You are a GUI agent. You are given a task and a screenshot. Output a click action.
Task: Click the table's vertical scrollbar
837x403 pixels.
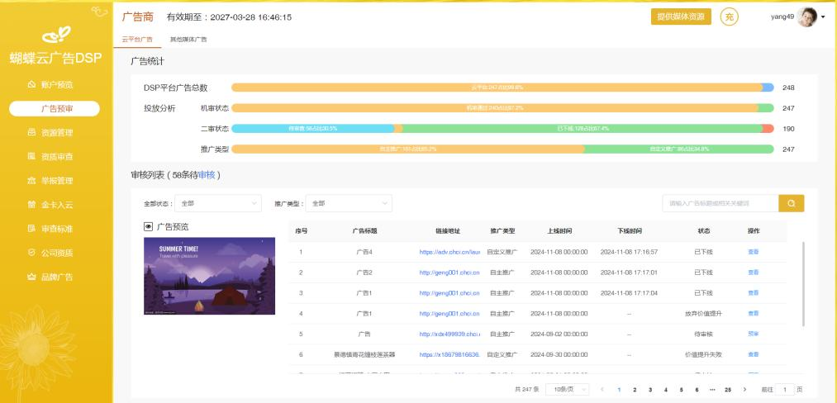(x=803, y=284)
